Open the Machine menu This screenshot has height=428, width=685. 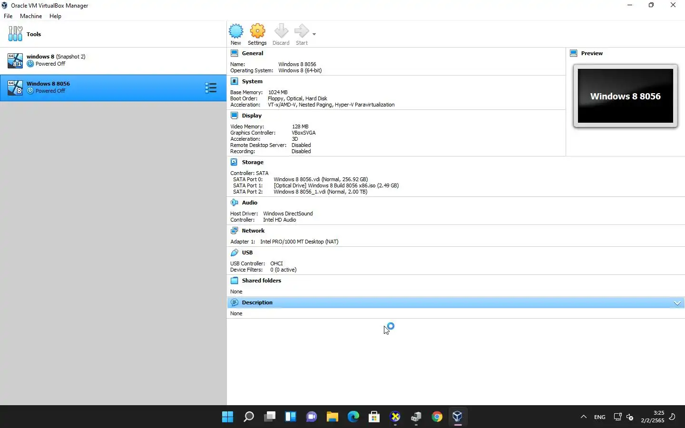[x=31, y=16]
